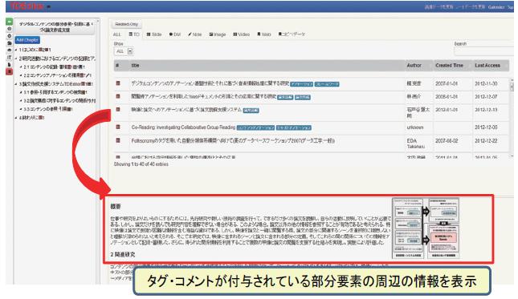This screenshot has width=518, height=299.
Task: Select section 3.2 論文構造 in the outline
Action: point(59,100)
